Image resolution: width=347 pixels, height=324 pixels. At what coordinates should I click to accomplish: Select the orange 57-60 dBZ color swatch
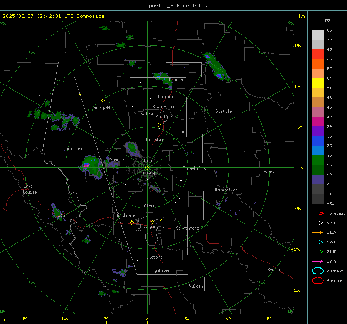[318, 64]
